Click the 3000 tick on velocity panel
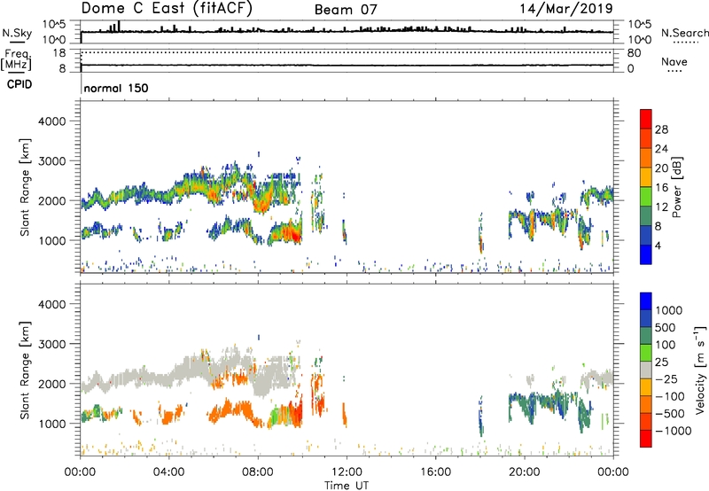Image resolution: width=709 pixels, height=491 pixels. pyautogui.click(x=52, y=344)
